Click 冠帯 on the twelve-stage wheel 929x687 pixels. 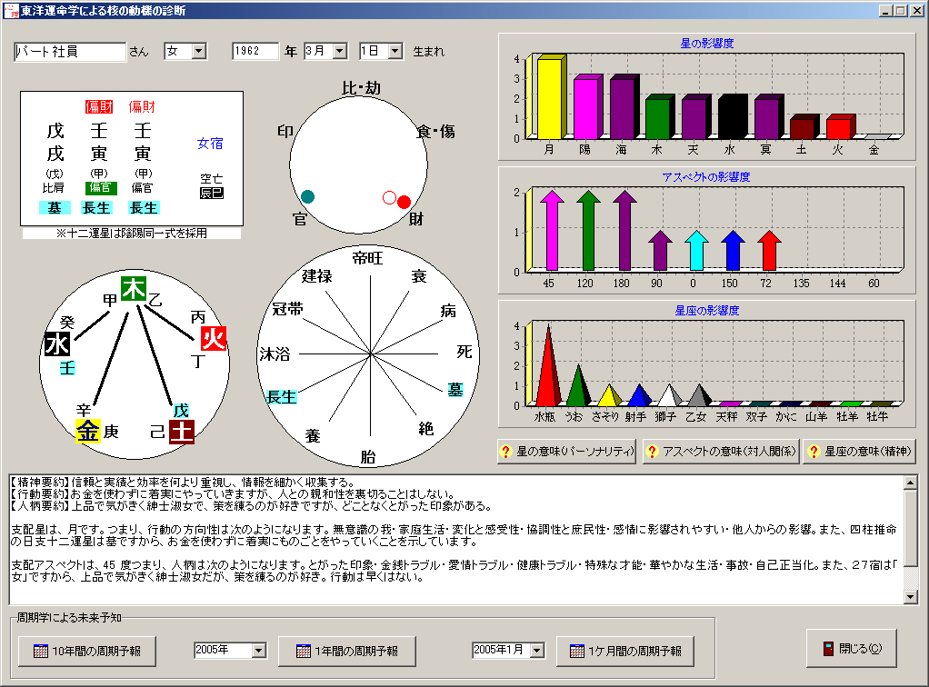tap(287, 309)
